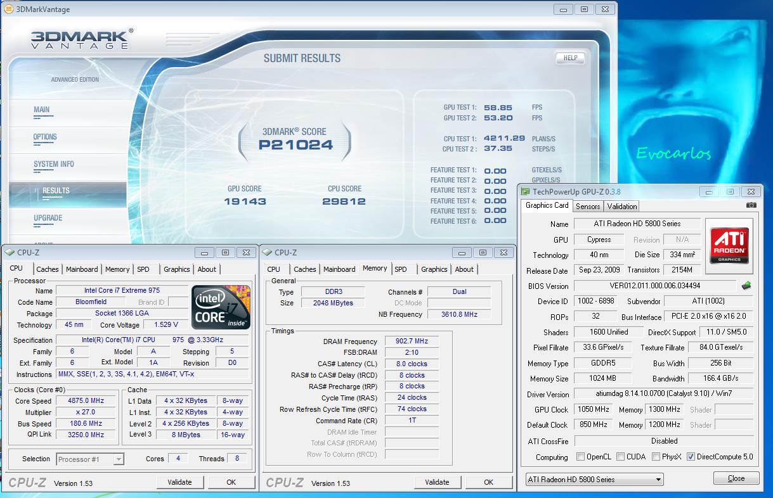This screenshot has width=773, height=498.
Task: Click the NB Frequency value 3610.8 MHz
Action: point(459,314)
